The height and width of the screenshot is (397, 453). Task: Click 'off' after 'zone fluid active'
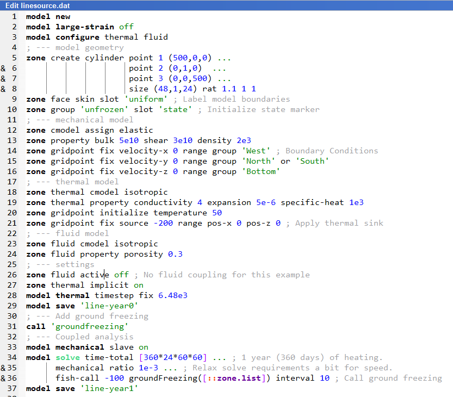[121, 275]
